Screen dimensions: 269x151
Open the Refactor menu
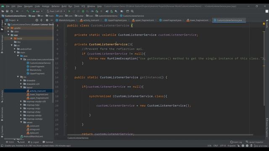(55, 6)
